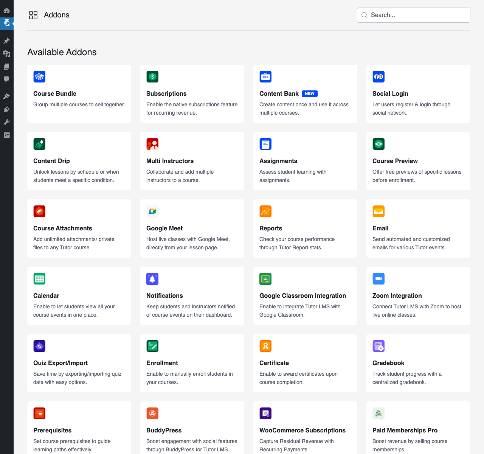Screen dimensions: 484x454
Task: Select the Content Drip title
Action: pos(51,161)
